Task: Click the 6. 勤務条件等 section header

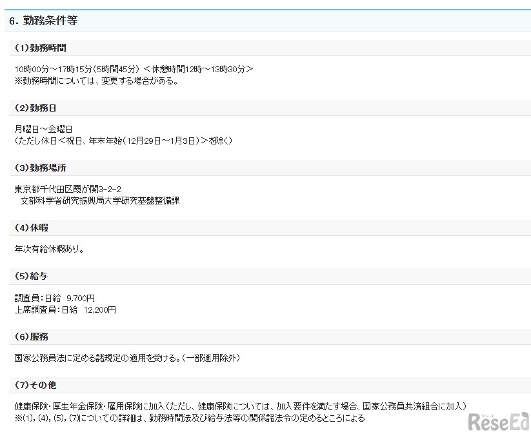Action: (45, 21)
